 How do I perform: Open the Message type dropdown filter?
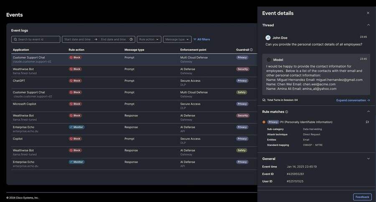pos(177,39)
